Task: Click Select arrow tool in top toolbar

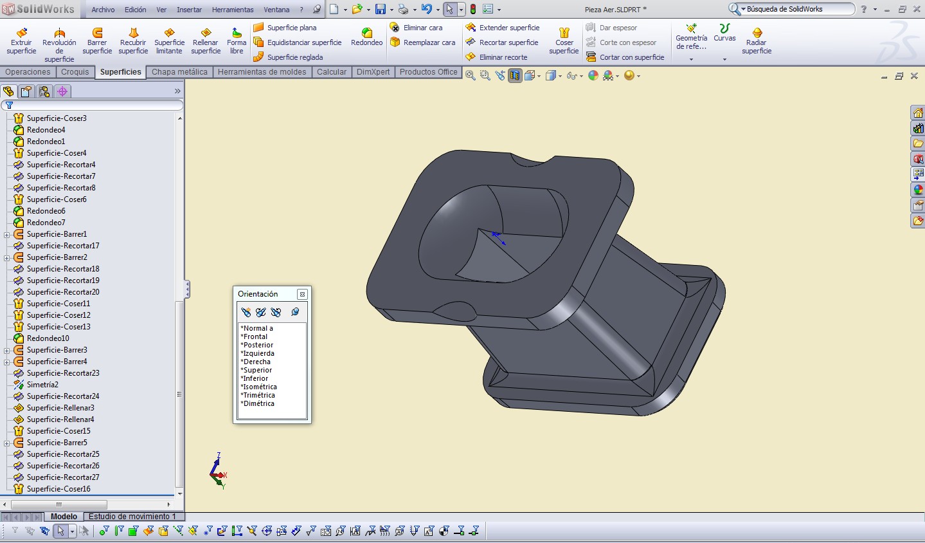Action: coord(449,9)
